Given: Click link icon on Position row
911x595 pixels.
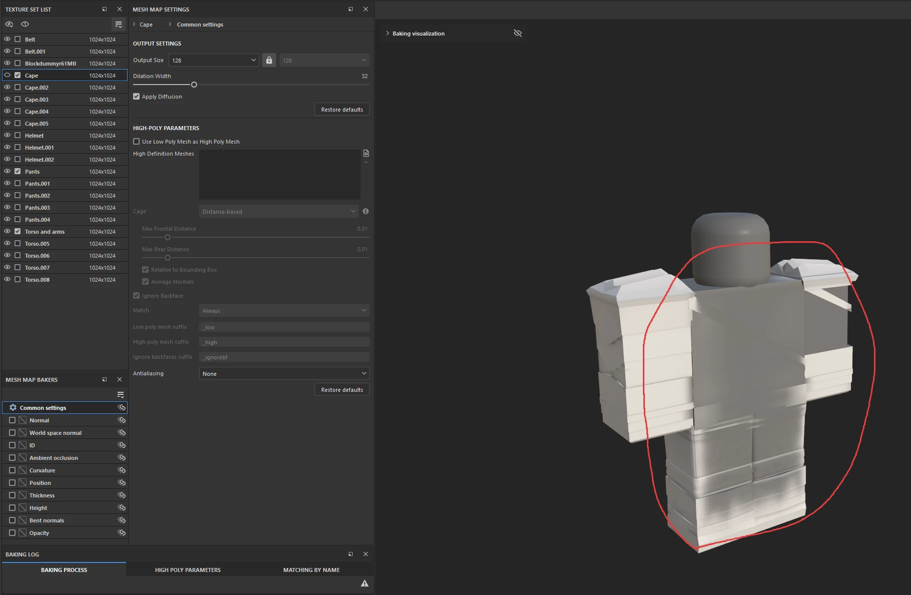Looking at the screenshot, I should point(122,482).
